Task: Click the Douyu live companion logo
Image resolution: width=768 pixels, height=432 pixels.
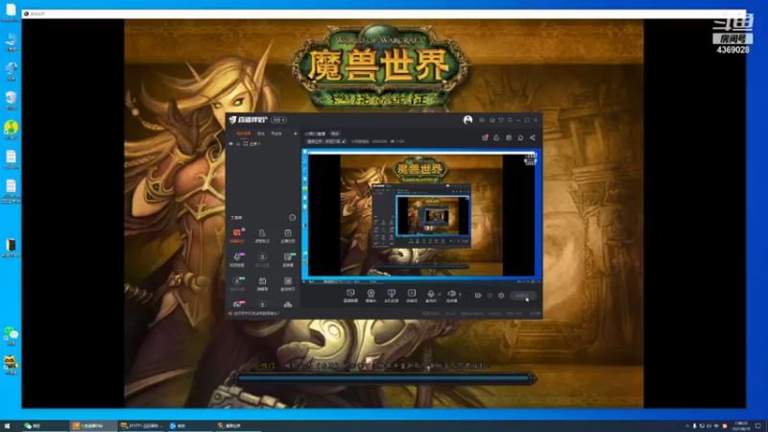Action: click(249, 120)
